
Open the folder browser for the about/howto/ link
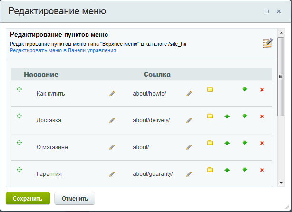click(x=210, y=89)
